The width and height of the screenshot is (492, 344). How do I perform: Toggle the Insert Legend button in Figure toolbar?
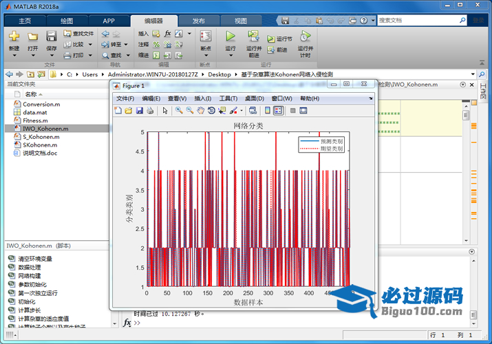click(278, 110)
